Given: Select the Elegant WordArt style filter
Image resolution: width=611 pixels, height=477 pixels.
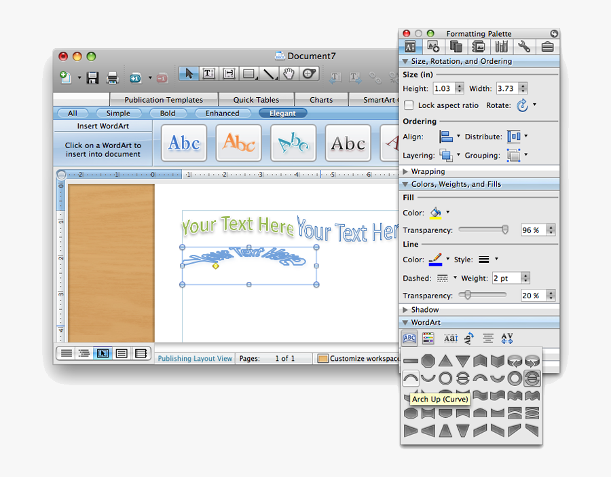Looking at the screenshot, I should point(283,113).
